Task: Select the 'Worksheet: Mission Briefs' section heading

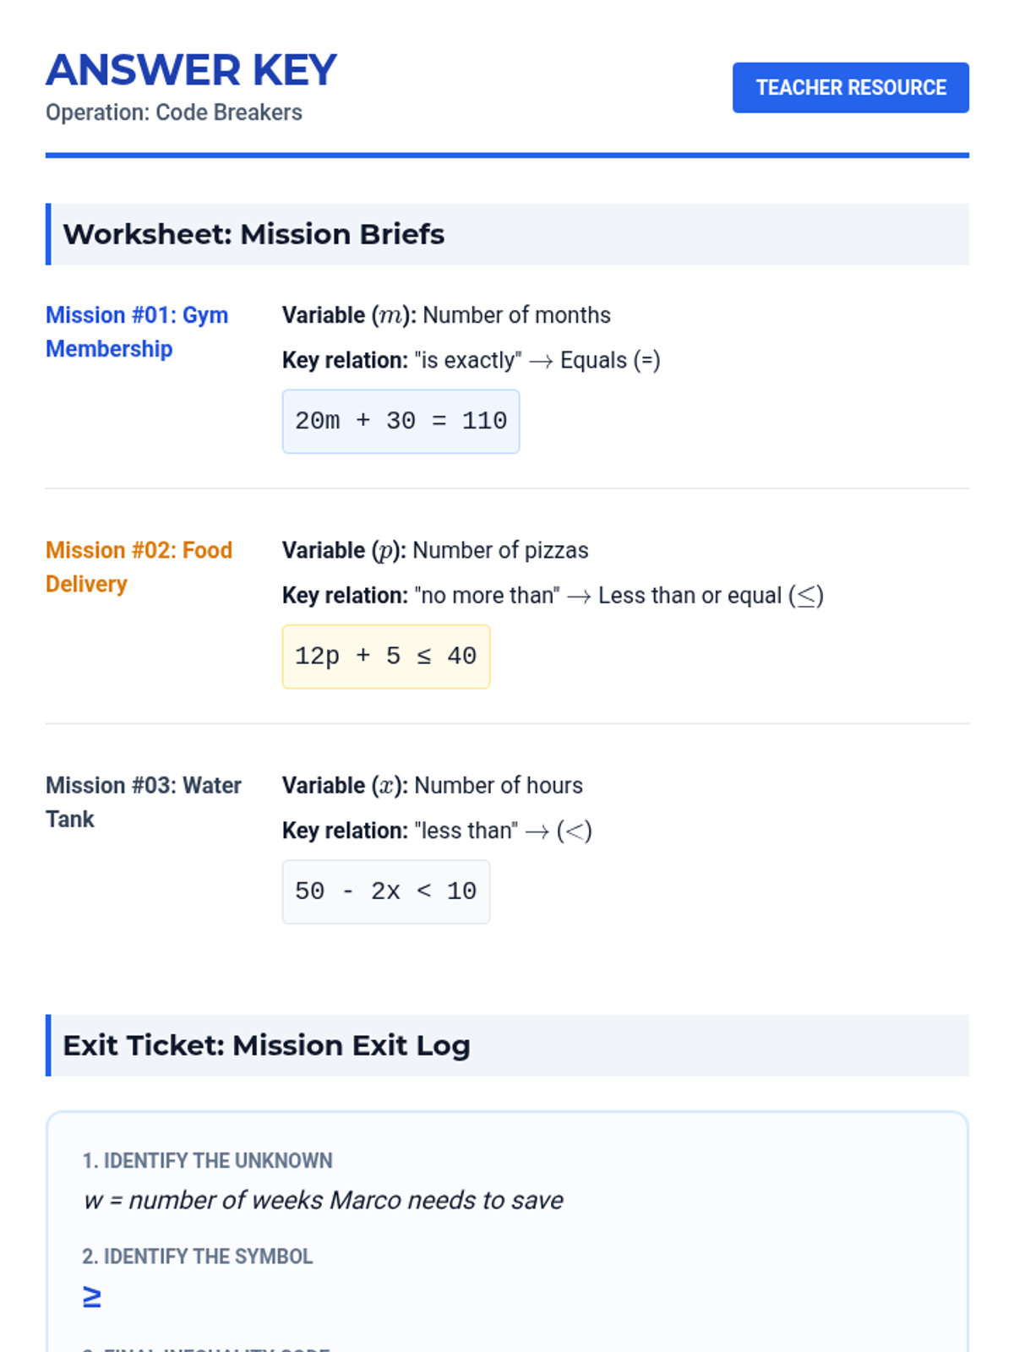Action: pos(253,234)
